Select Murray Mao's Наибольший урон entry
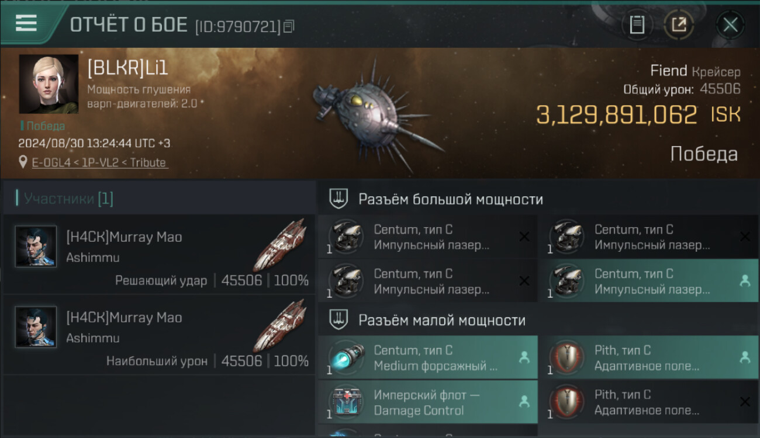The width and height of the screenshot is (760, 438). [x=159, y=335]
